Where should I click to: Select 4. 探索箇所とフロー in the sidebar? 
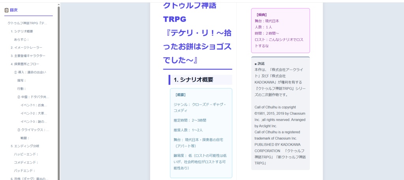[x=25, y=64]
